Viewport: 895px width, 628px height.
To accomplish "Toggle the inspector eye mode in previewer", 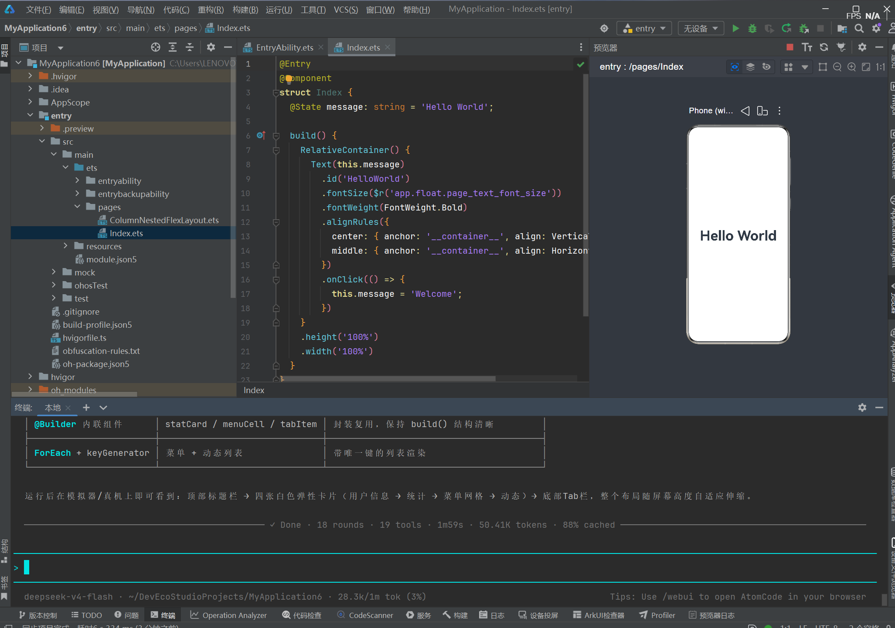I will pyautogui.click(x=735, y=67).
